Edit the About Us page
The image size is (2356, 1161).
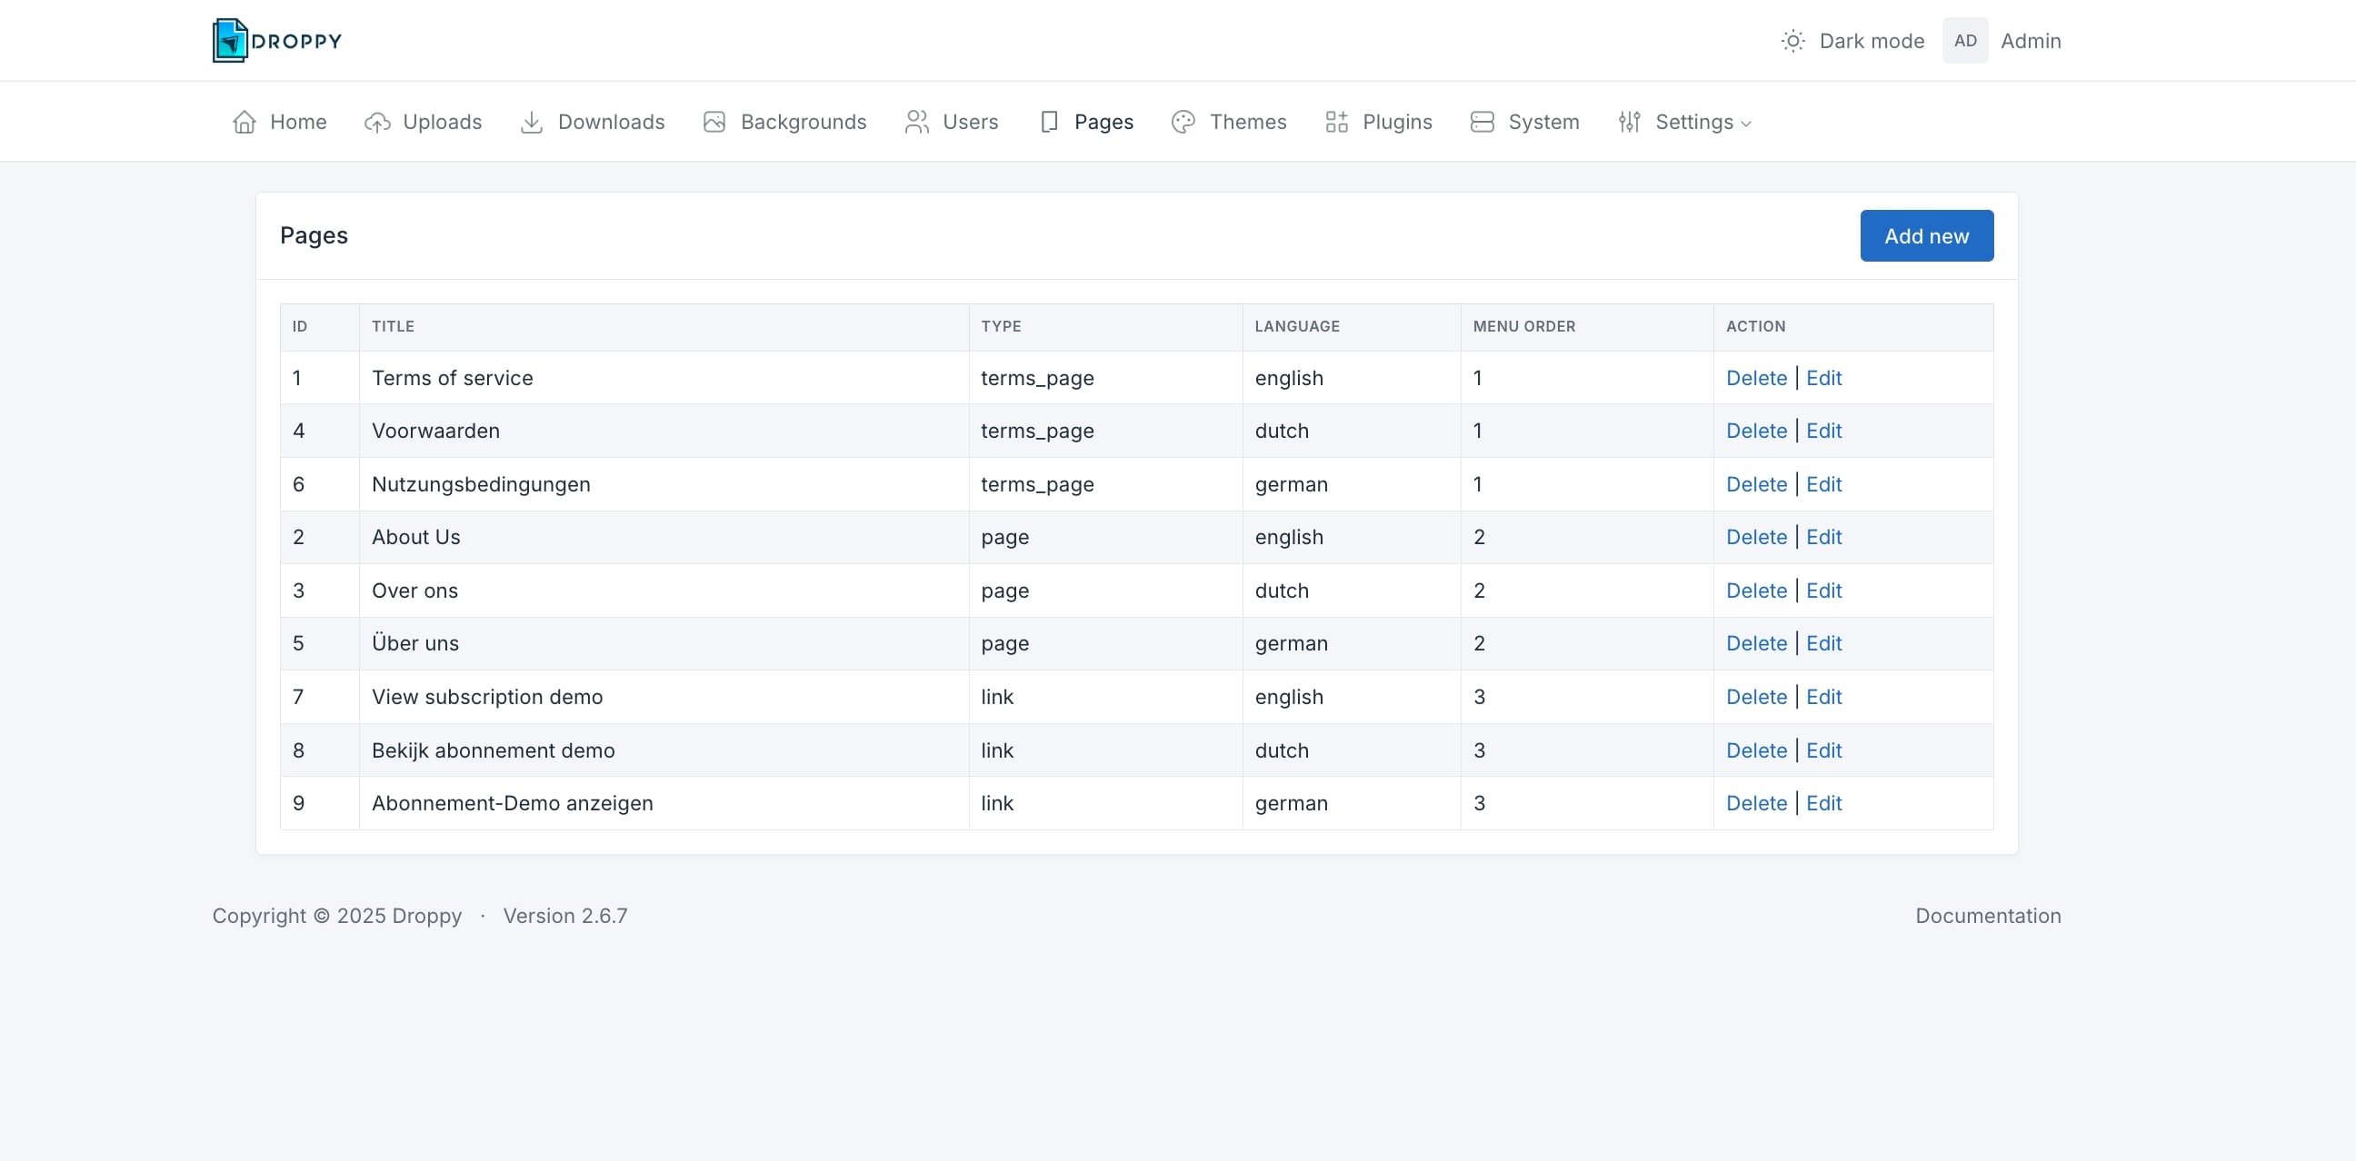click(x=1823, y=537)
